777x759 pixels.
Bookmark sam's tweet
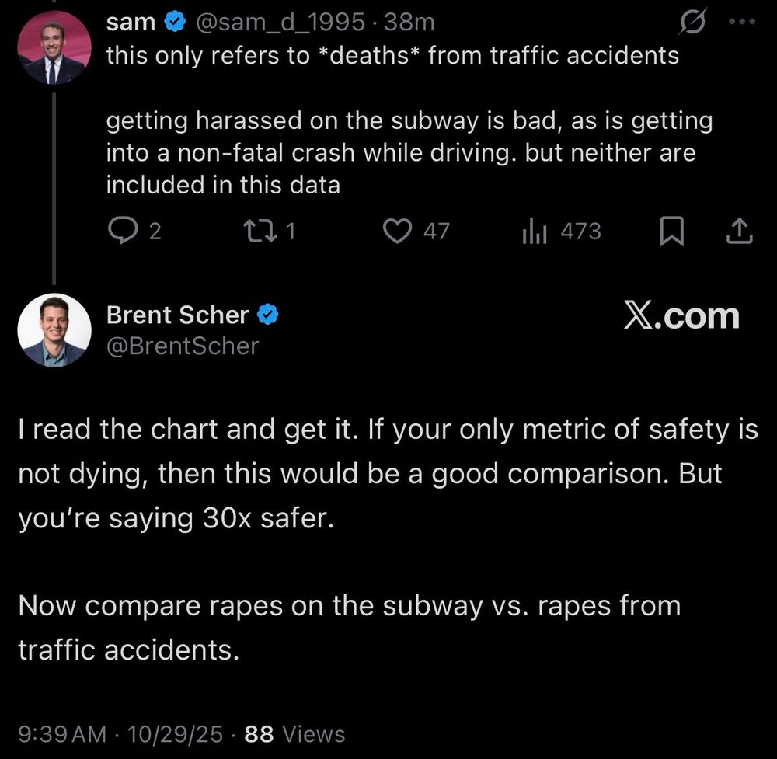pos(671,231)
